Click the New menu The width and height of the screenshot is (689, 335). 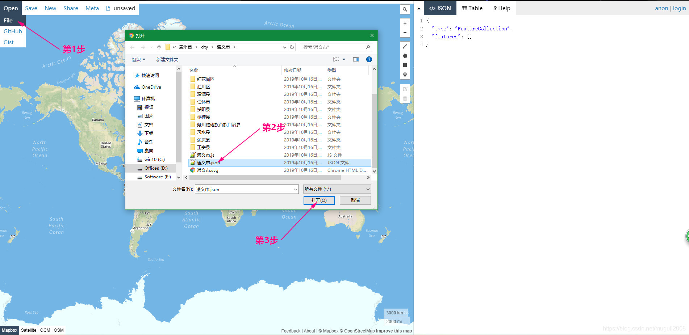tap(50, 8)
